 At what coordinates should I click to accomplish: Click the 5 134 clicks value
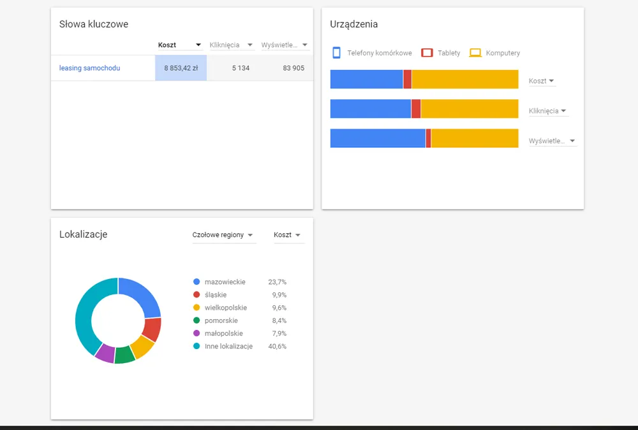click(241, 68)
